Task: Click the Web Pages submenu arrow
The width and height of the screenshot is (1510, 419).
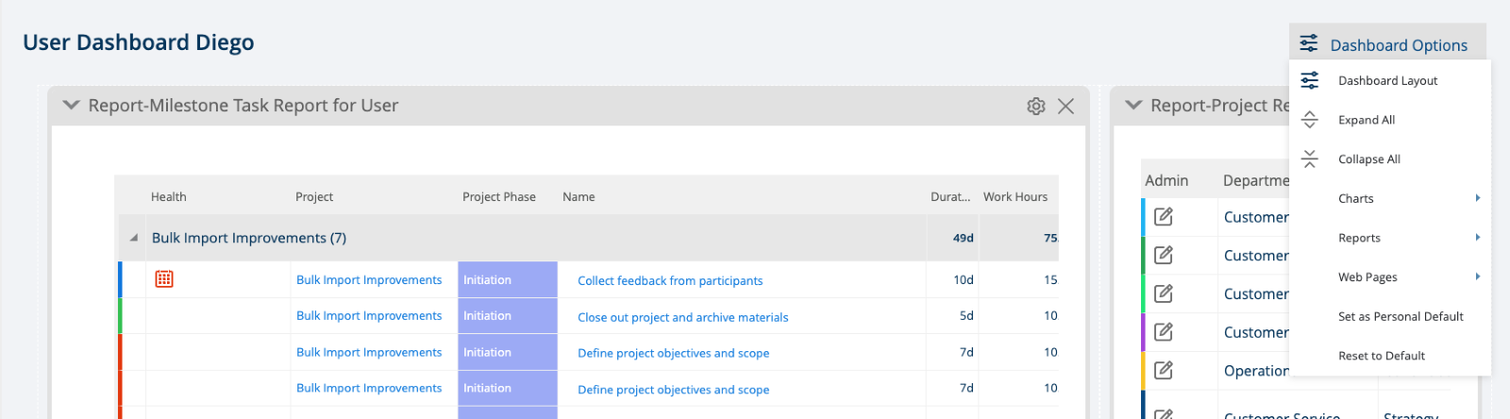Action: (x=1477, y=277)
